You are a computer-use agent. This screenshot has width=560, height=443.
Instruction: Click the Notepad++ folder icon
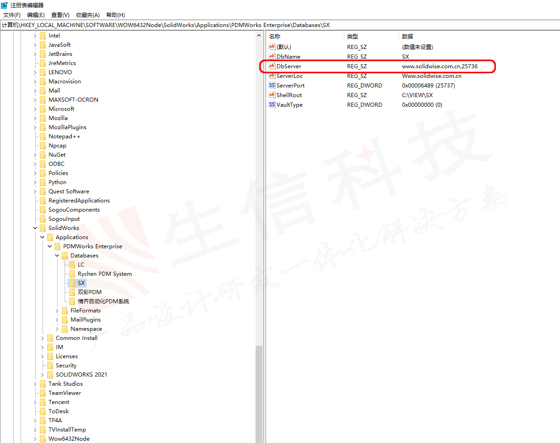pos(43,137)
